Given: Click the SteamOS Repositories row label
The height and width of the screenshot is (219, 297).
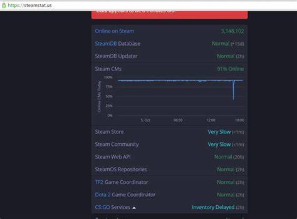Looking at the screenshot, I should click(x=121, y=169).
